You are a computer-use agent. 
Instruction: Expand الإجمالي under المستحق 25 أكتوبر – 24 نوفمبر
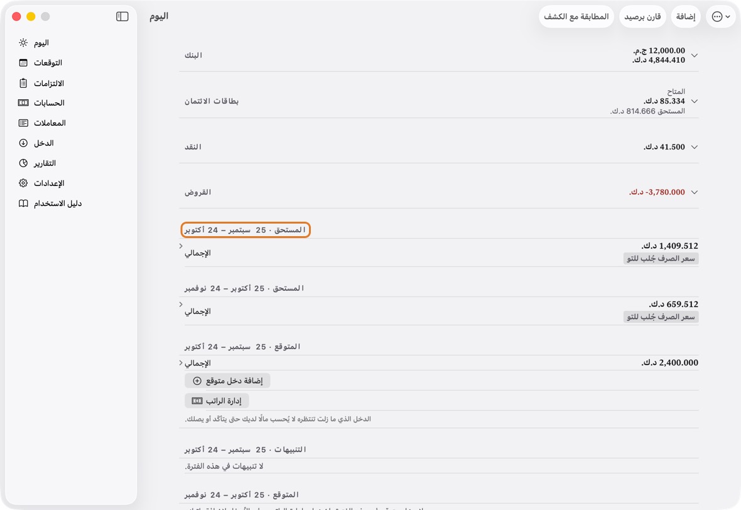click(181, 305)
